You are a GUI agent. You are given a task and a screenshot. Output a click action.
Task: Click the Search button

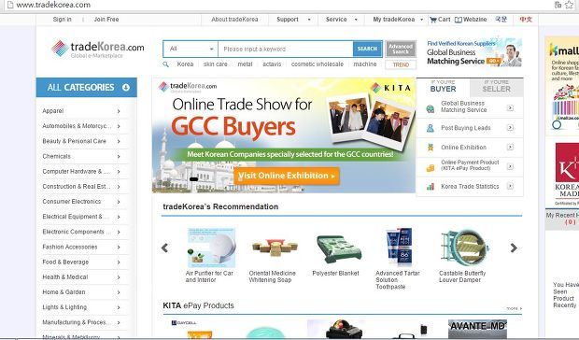(x=367, y=49)
